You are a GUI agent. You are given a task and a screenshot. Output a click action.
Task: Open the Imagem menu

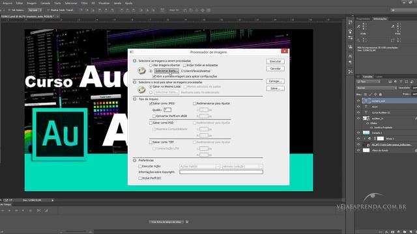point(32,3)
